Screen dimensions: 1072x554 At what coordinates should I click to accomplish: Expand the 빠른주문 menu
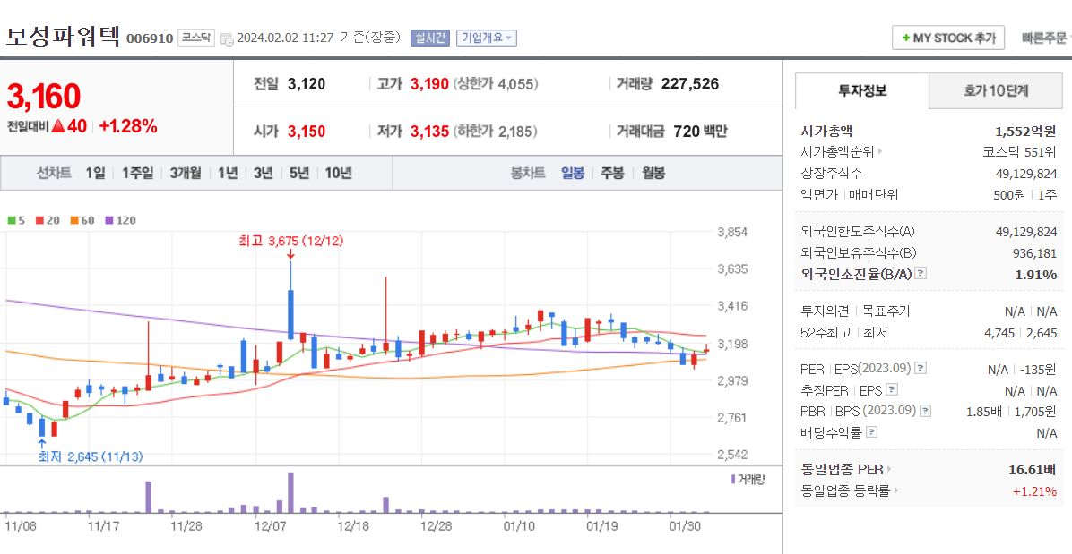(1045, 38)
